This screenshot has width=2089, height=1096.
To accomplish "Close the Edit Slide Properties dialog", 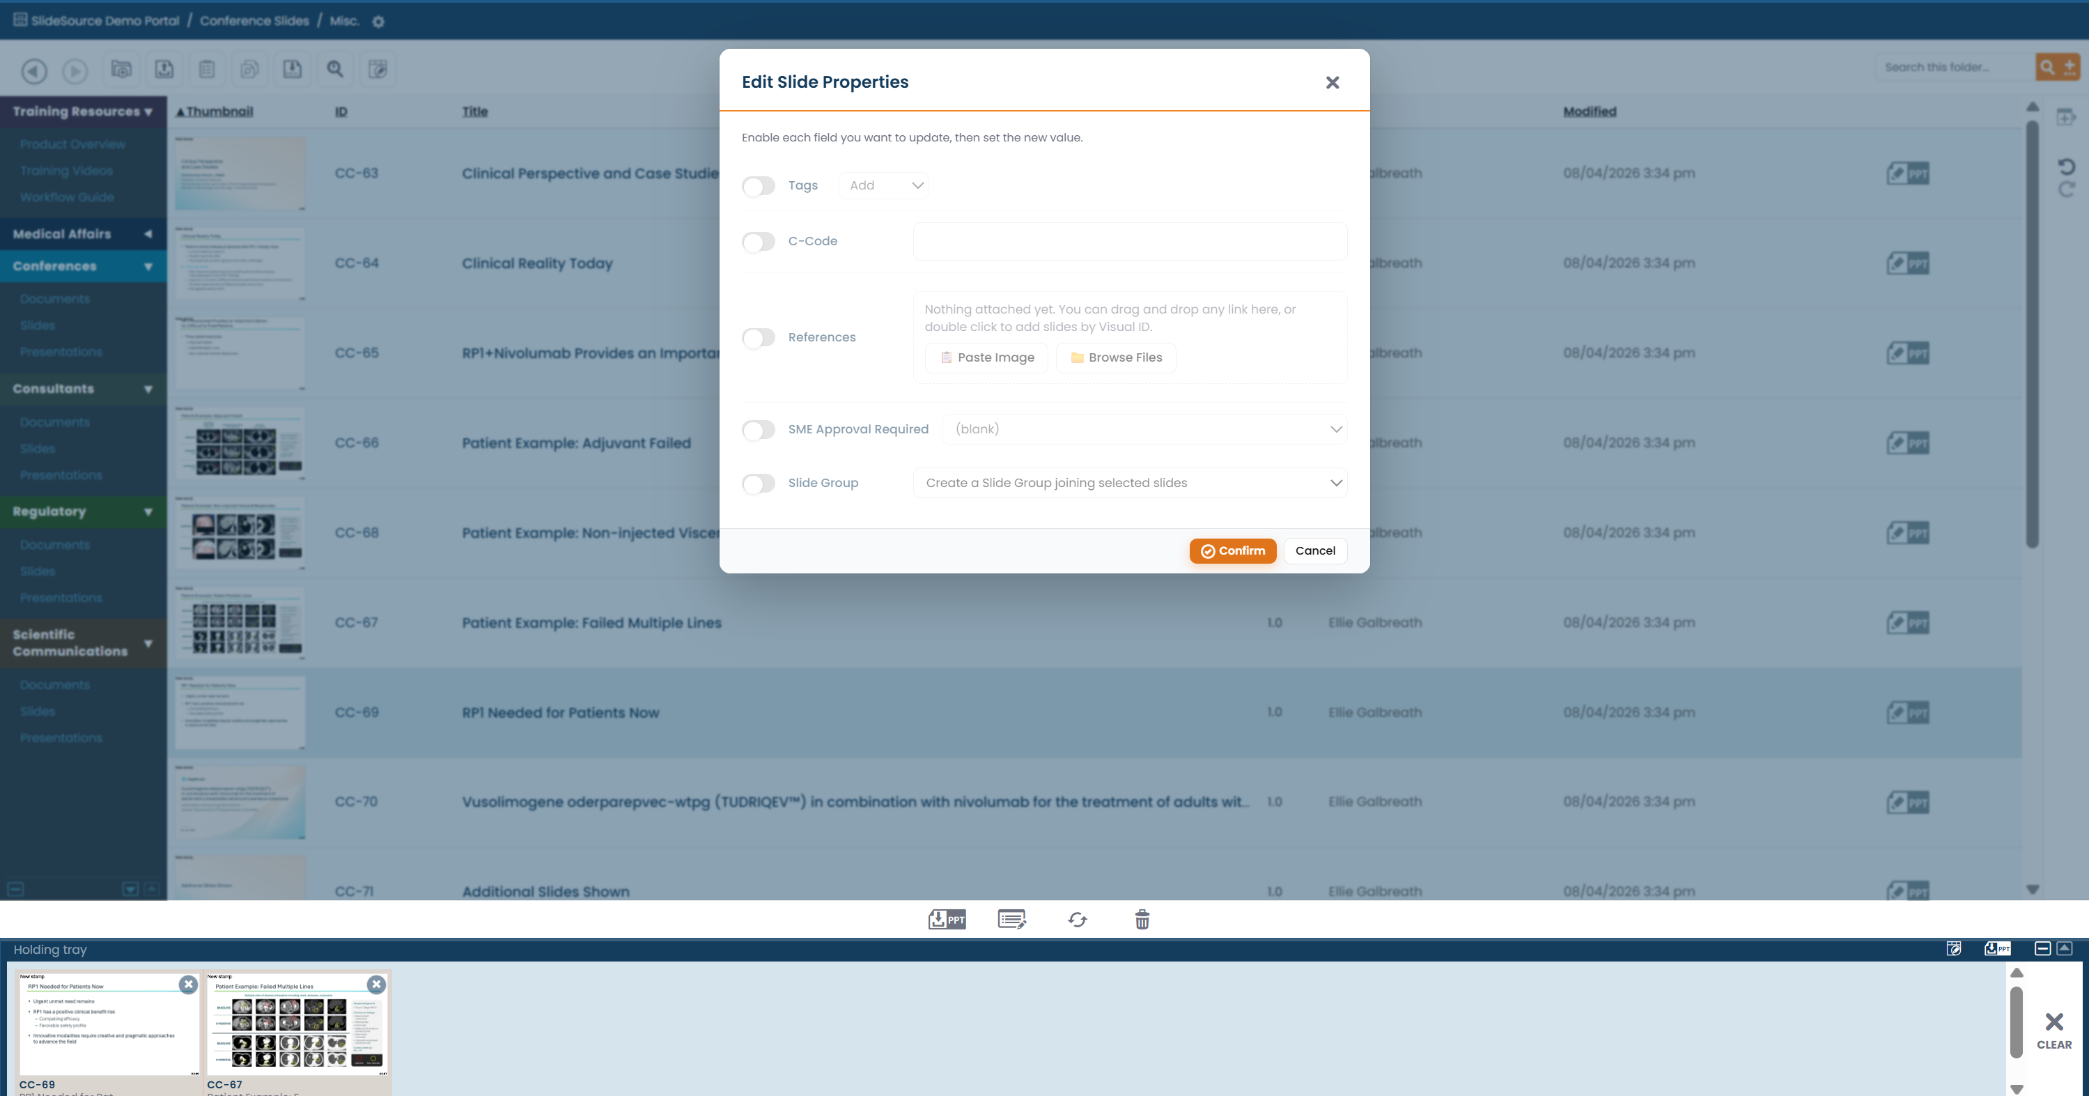I will tap(1333, 83).
